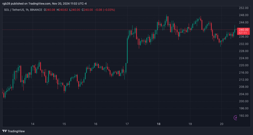253x135 pixels.
Task: Click the 252.00 price scale label
Action: (x=244, y=8)
